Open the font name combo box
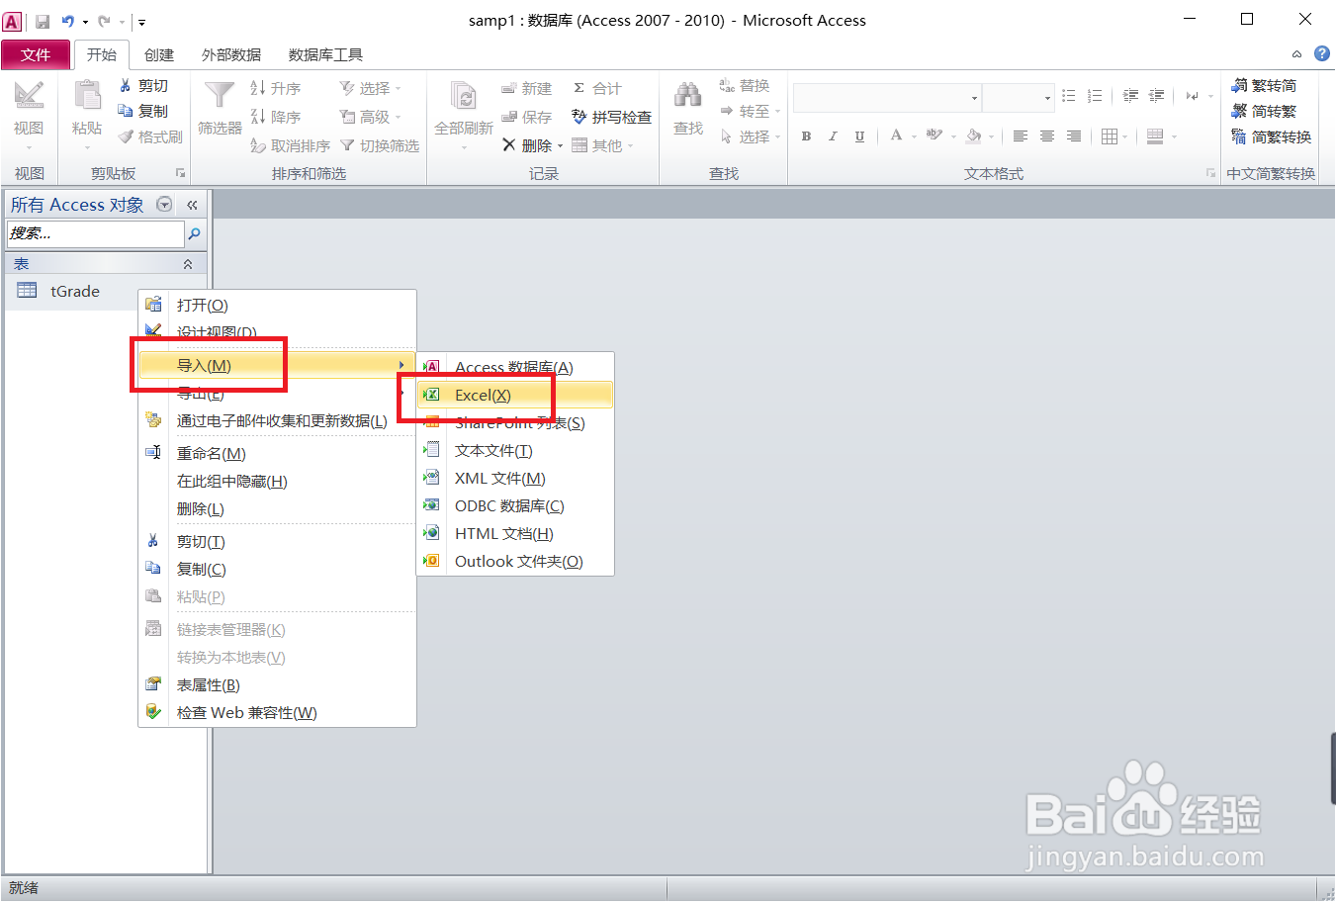The height and width of the screenshot is (902, 1336). (x=975, y=98)
